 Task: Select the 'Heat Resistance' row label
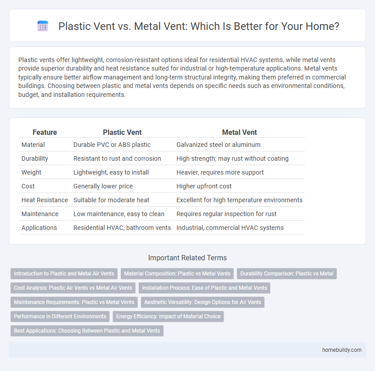pyautogui.click(x=45, y=200)
